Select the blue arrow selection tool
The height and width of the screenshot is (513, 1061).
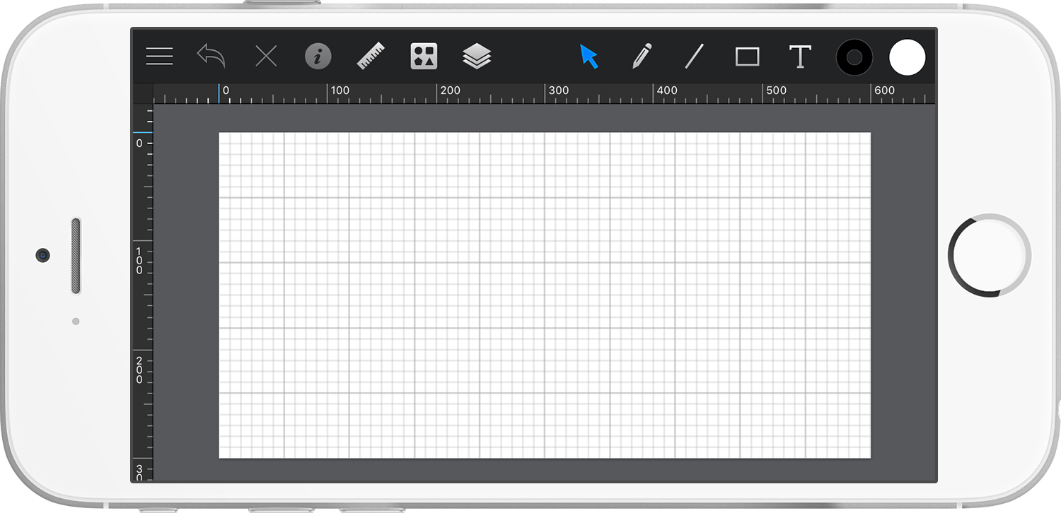pos(589,57)
